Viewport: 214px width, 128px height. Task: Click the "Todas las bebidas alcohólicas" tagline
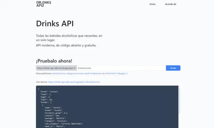pos(69,38)
